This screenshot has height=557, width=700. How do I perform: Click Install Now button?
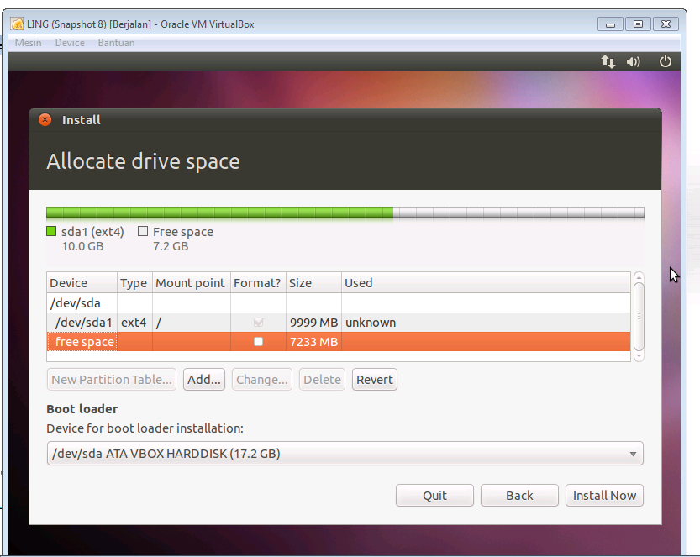604,496
